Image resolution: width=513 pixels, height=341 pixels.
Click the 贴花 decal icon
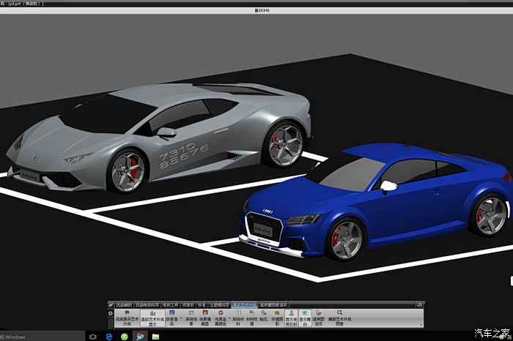click(x=263, y=313)
